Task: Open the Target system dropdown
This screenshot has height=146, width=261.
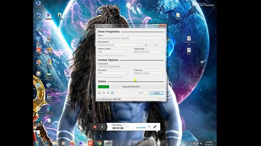Action: [148, 52]
